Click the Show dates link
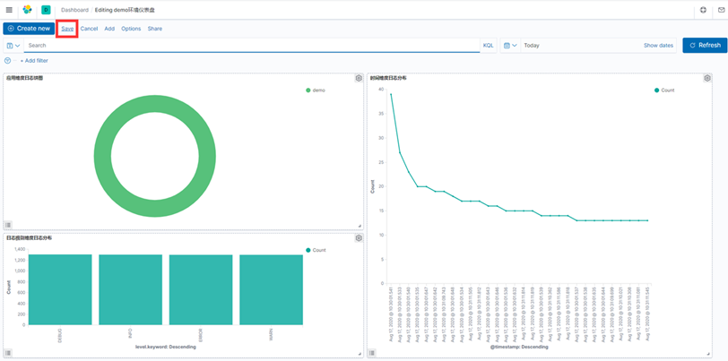Screen dimensions: 728x361 pos(658,46)
